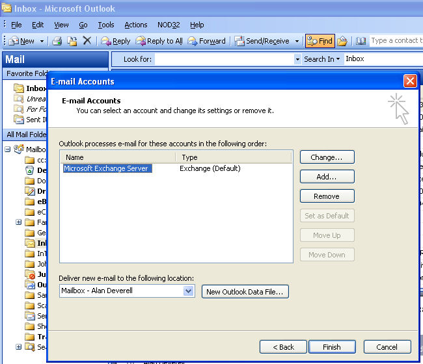Open the Help menu
Viewport: 423px width, 364px height.
(197, 25)
